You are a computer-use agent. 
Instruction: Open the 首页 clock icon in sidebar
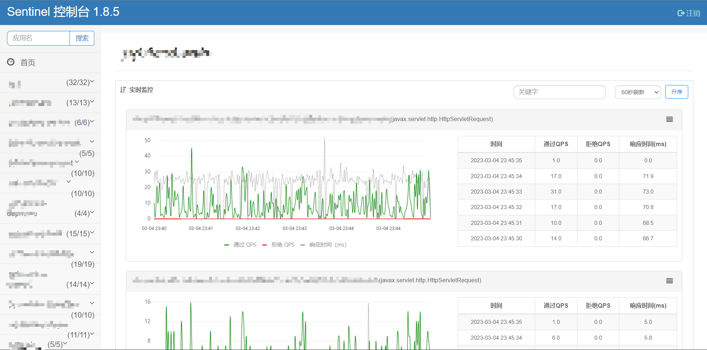tap(11, 62)
